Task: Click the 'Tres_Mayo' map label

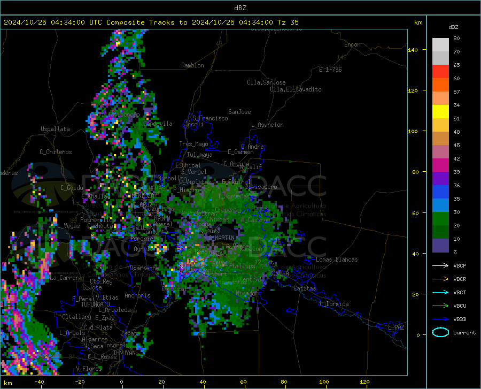Action: 193,144
